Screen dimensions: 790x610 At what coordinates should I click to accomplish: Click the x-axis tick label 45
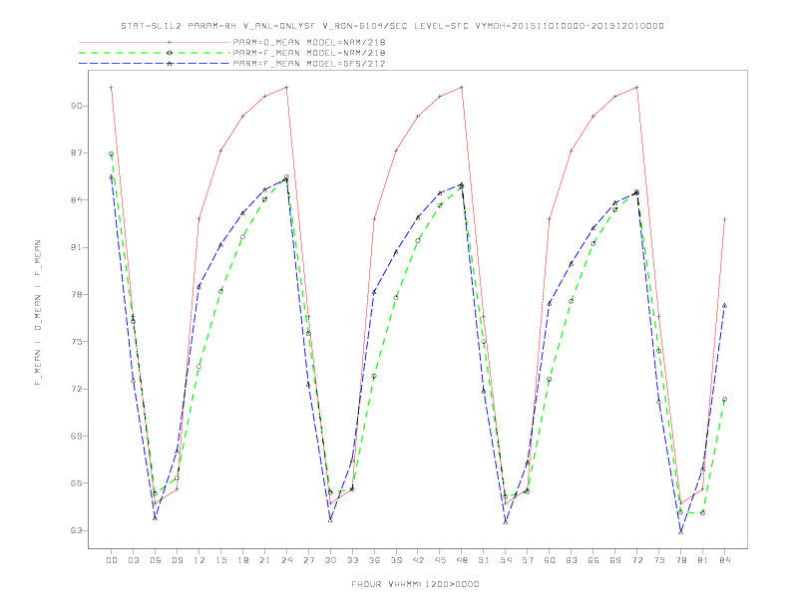pyautogui.click(x=440, y=560)
